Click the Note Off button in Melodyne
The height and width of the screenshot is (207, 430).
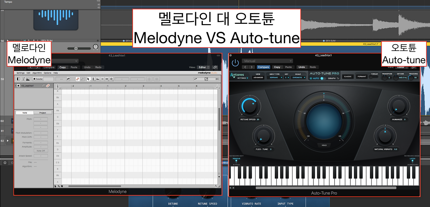pos(41,151)
